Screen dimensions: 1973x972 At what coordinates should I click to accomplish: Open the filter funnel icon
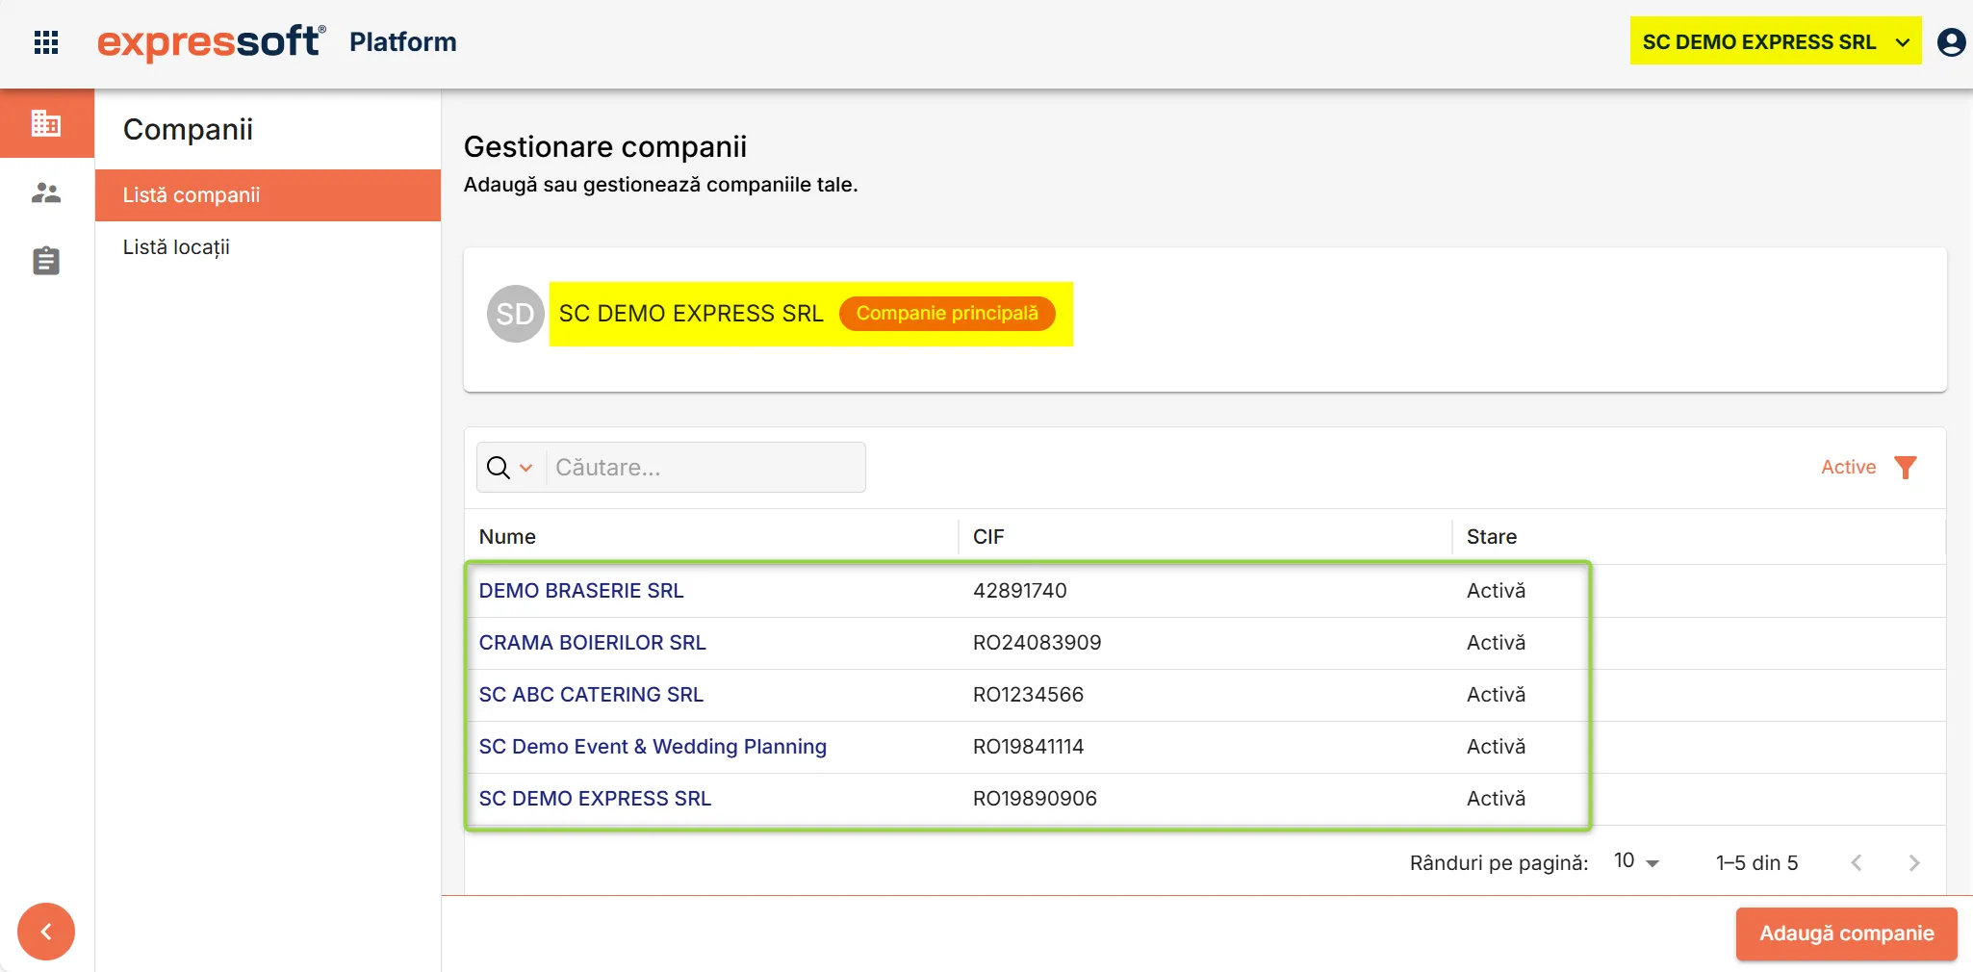tap(1906, 468)
